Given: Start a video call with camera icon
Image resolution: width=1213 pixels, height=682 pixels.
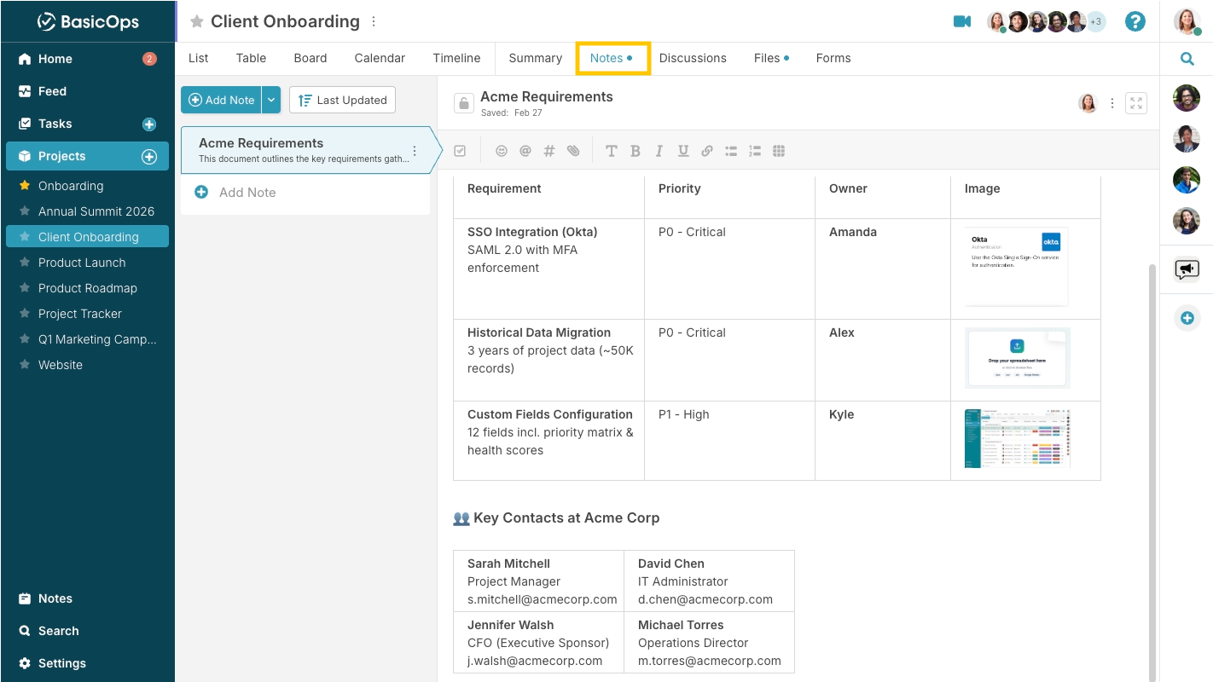Looking at the screenshot, I should pos(962,21).
